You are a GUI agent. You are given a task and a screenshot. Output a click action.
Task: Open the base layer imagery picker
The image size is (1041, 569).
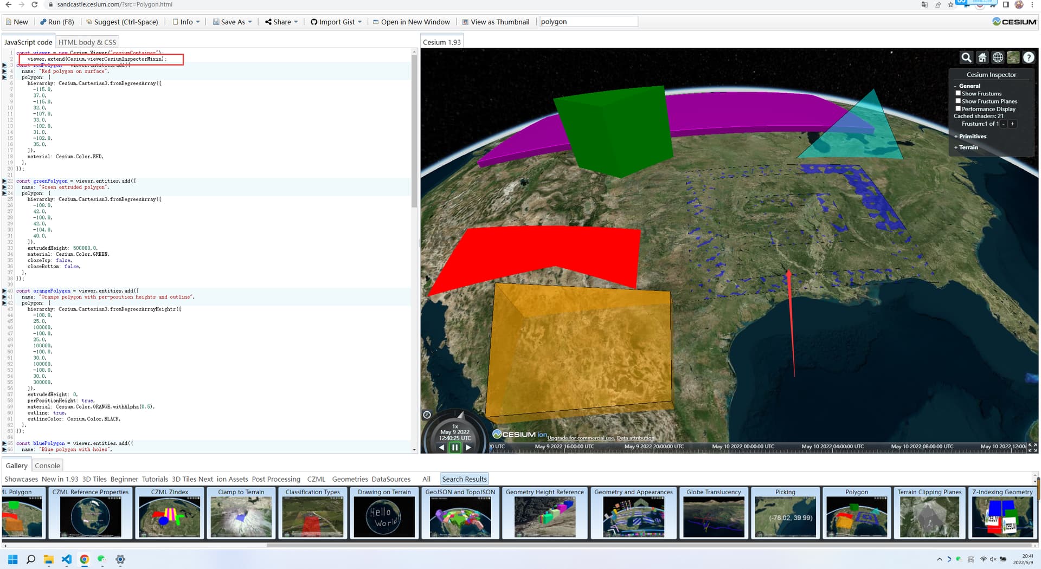point(1013,57)
